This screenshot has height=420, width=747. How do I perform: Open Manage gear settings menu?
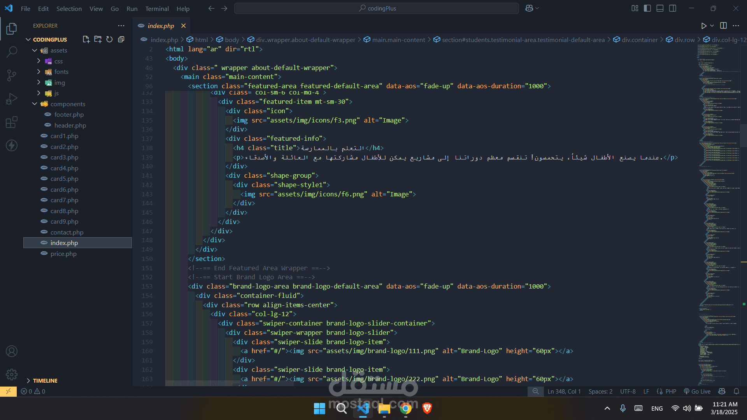(x=12, y=374)
